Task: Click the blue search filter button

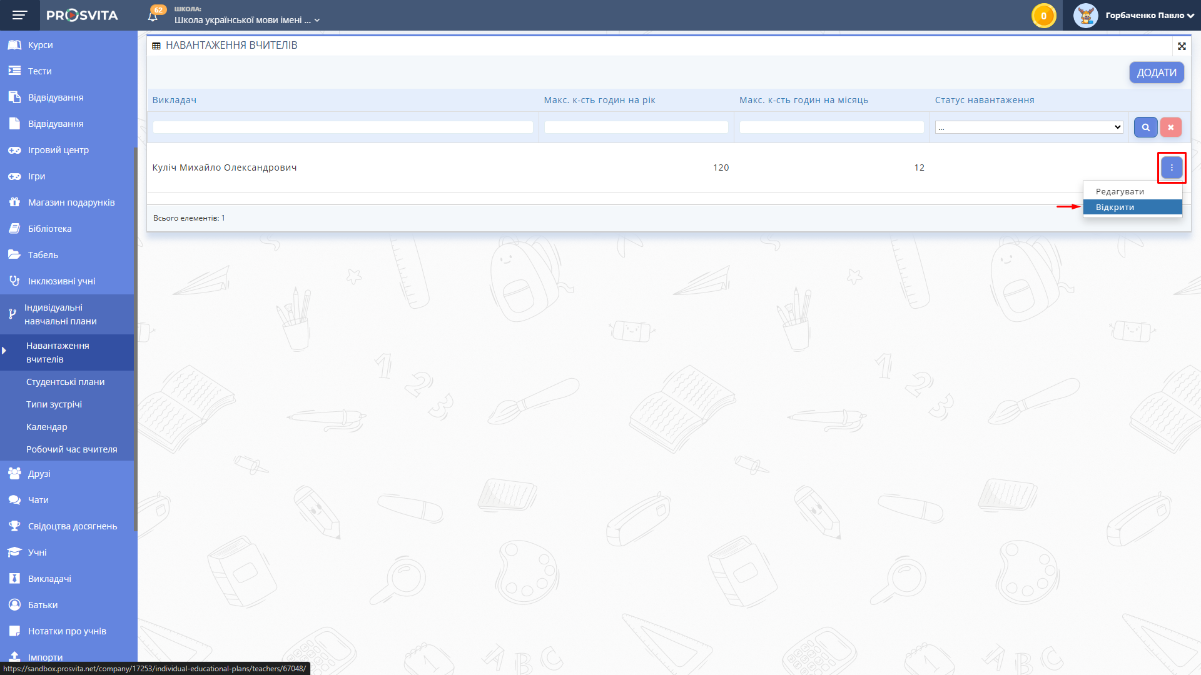Action: (x=1145, y=127)
